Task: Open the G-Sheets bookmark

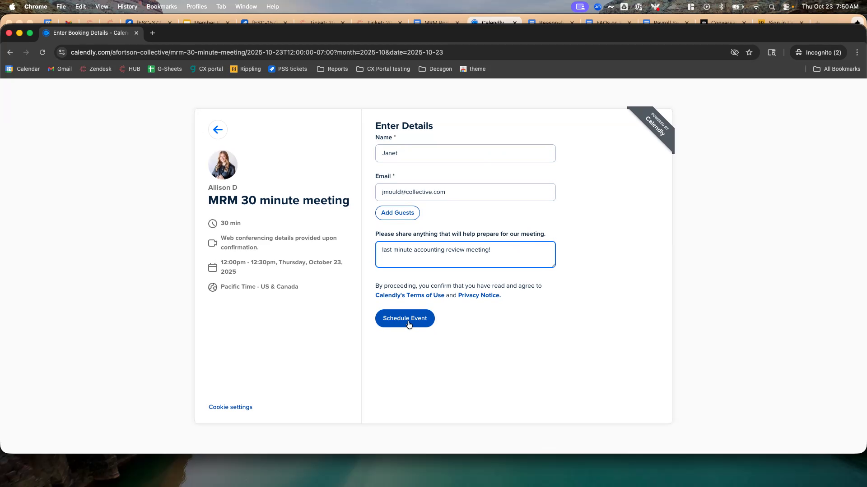Action: tap(165, 69)
